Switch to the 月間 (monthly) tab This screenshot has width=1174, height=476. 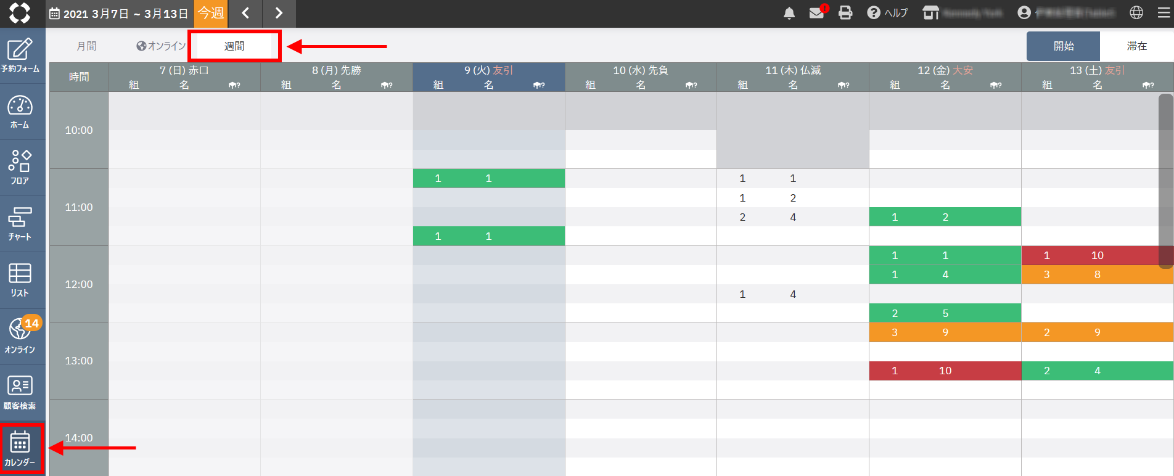coord(86,46)
